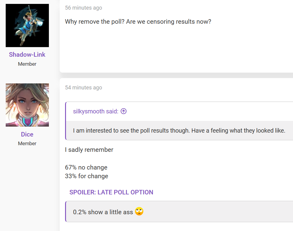Click the spoiler content box
Image resolution: width=293 pixels, height=231 pixels.
click(x=179, y=211)
